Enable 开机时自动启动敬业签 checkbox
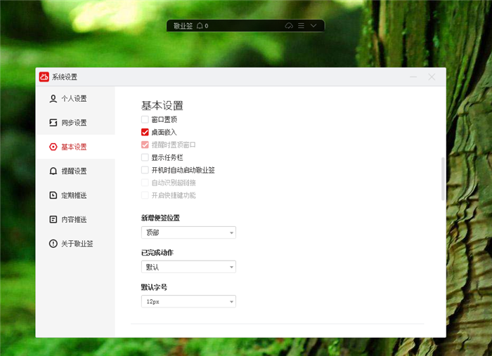The height and width of the screenshot is (356, 492). [x=145, y=170]
